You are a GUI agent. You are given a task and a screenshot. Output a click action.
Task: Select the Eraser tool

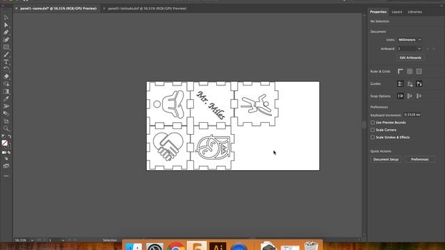tap(6, 76)
